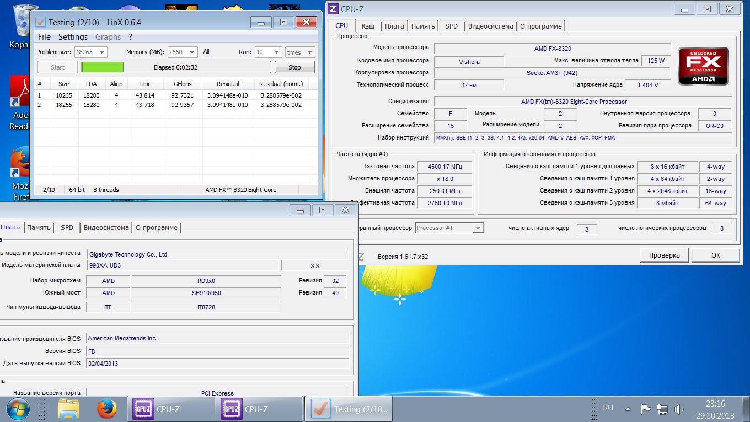Click the RU language indicator
750x422 pixels.
608,408
